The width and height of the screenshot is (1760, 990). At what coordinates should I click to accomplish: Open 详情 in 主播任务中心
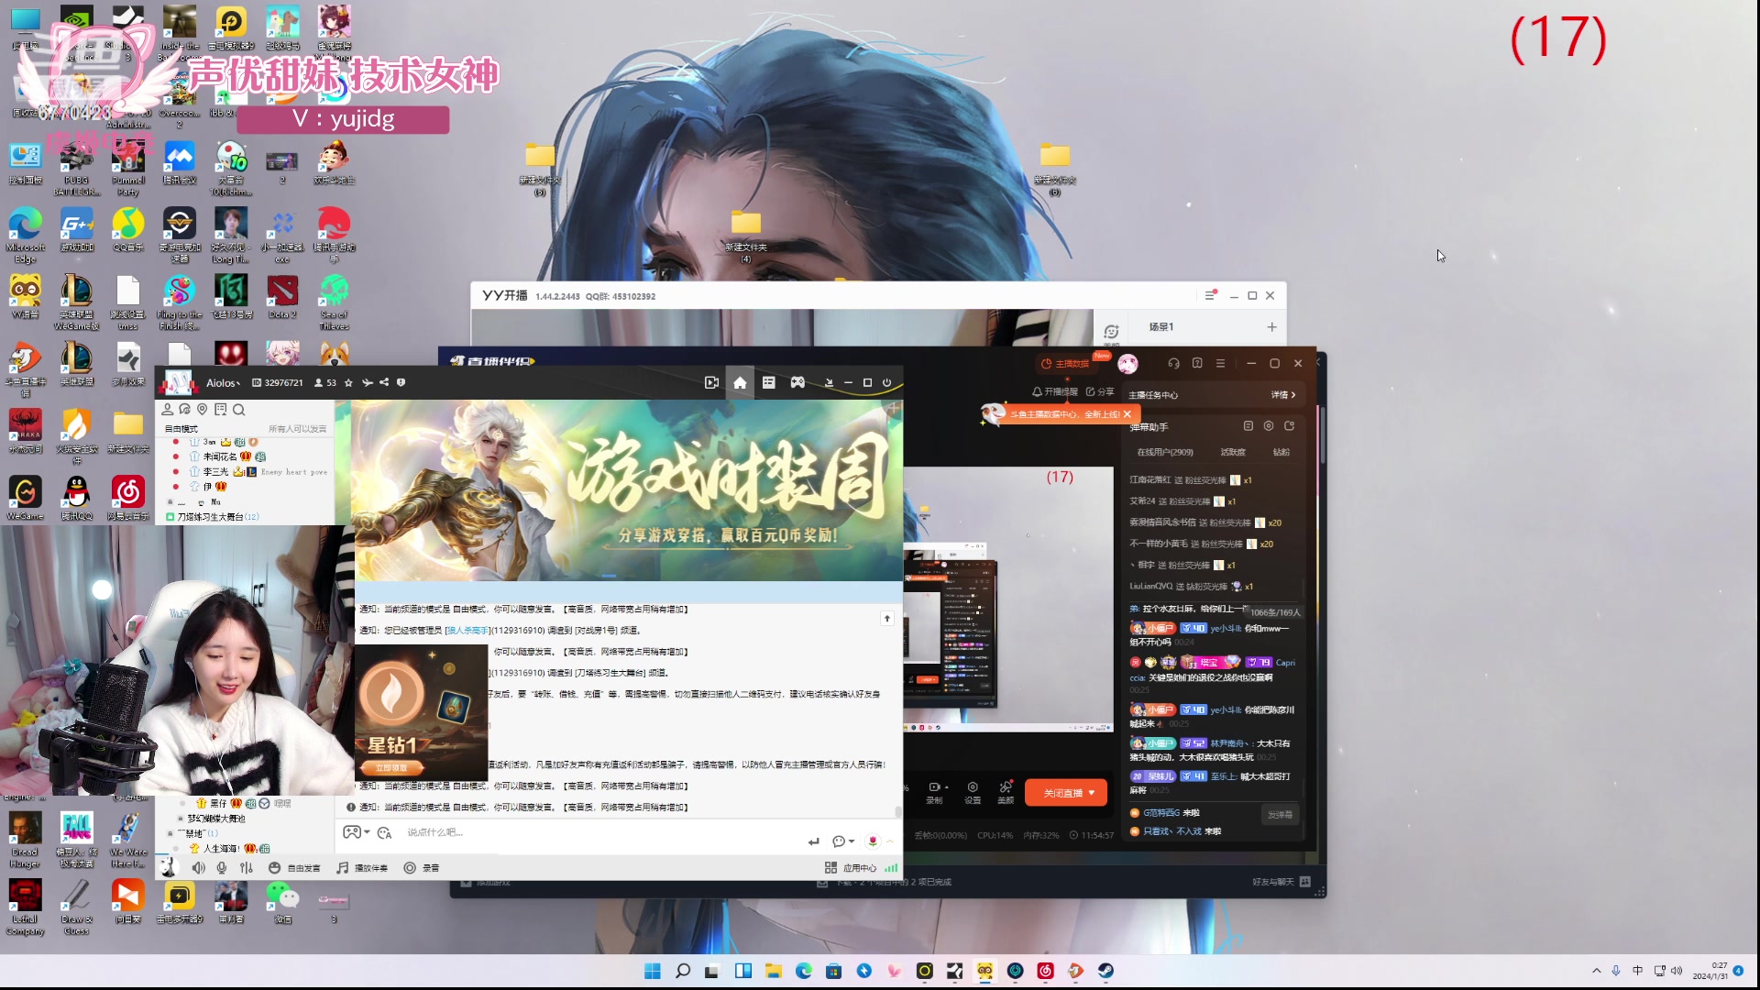click(x=1282, y=394)
